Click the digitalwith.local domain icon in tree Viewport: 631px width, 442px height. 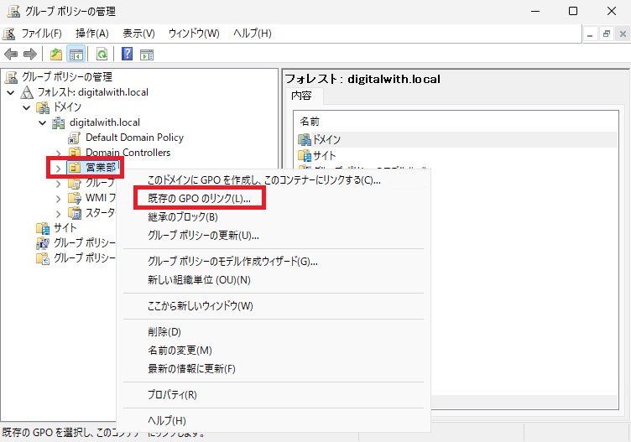click(x=59, y=122)
